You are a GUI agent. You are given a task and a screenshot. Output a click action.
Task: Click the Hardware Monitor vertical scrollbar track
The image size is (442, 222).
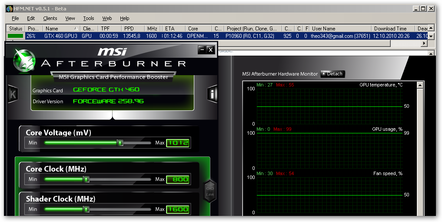(x=420, y=152)
